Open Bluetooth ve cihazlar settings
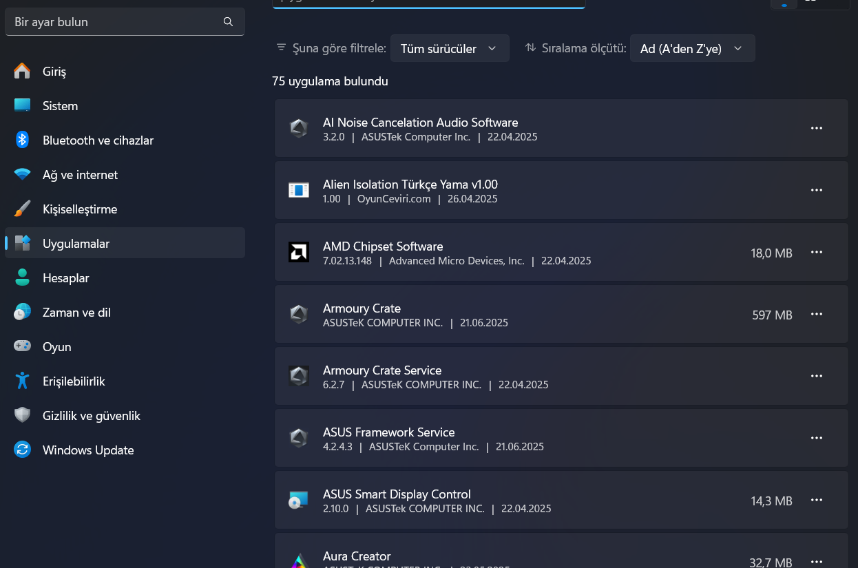Image resolution: width=858 pixels, height=568 pixels. click(x=125, y=140)
